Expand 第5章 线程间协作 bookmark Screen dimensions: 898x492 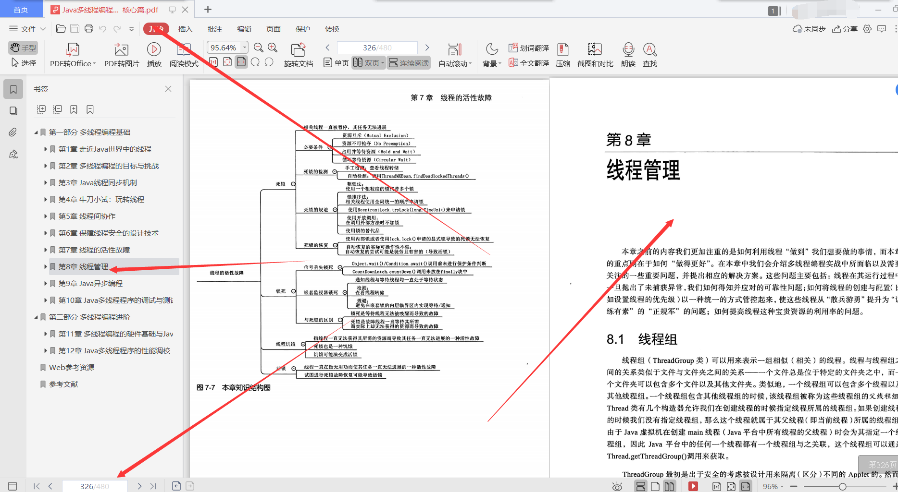tap(46, 216)
